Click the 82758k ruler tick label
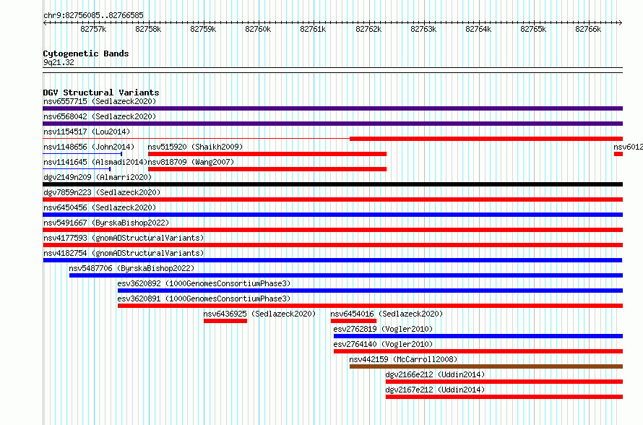The height and width of the screenshot is (425, 643). [x=148, y=29]
